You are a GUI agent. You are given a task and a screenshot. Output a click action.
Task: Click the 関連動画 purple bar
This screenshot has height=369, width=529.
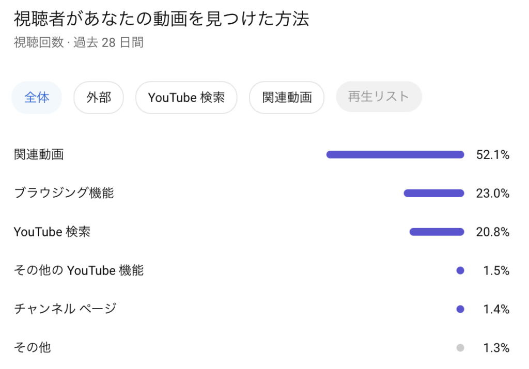point(395,154)
